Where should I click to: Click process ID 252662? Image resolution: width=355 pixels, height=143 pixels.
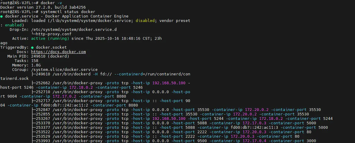43,83
